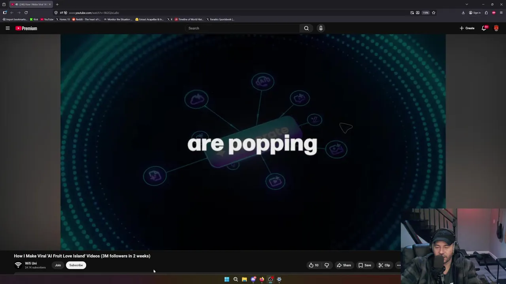Save video to a playlist
The width and height of the screenshot is (506, 284).
(x=365, y=265)
